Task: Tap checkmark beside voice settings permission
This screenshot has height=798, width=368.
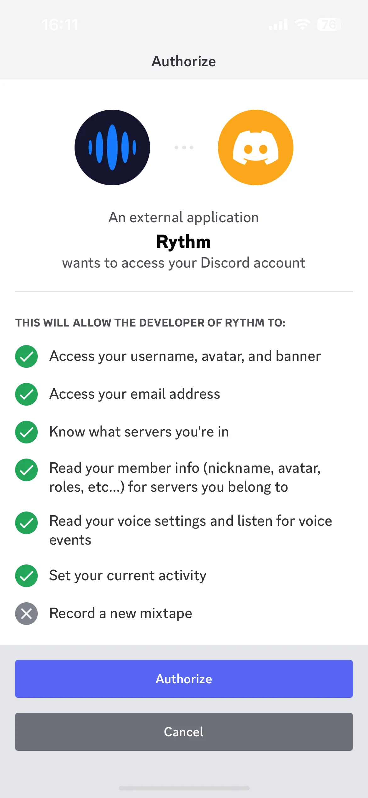Action: click(x=26, y=523)
